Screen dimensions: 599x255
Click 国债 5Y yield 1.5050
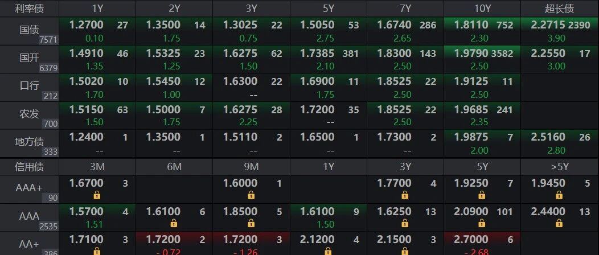pos(318,25)
